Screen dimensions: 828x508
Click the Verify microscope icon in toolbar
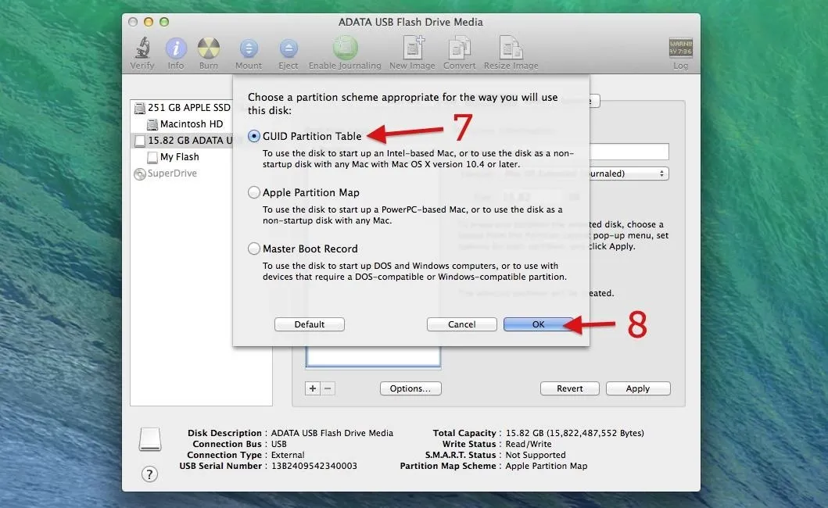[x=142, y=48]
